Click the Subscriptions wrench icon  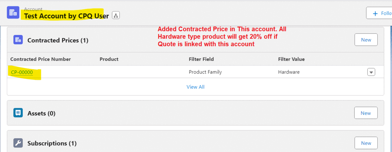pos(18,143)
